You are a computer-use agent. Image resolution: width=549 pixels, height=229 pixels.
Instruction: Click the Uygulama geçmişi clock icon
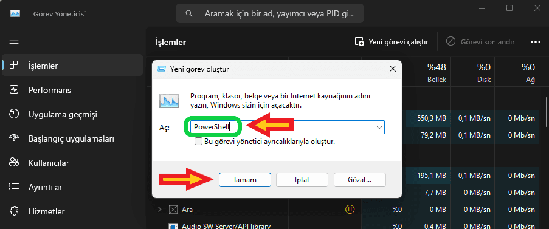tap(13, 114)
